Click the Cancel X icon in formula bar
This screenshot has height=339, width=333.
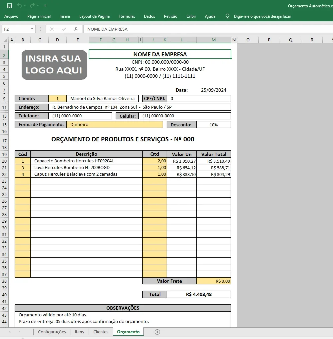pos(52,29)
